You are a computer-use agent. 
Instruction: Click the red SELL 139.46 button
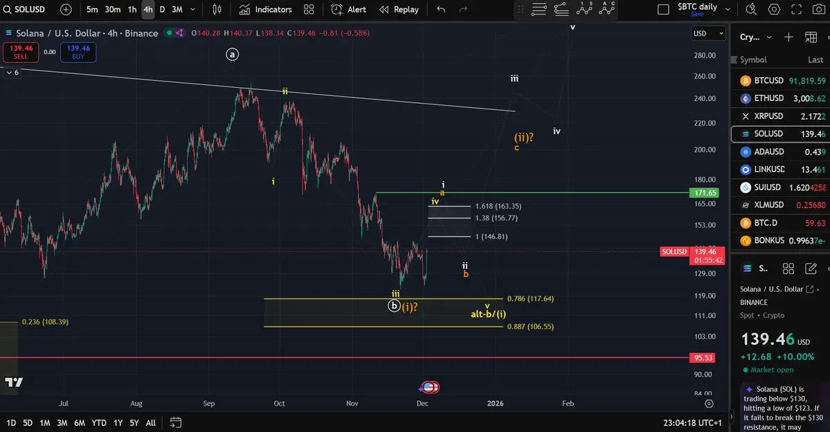click(x=21, y=53)
